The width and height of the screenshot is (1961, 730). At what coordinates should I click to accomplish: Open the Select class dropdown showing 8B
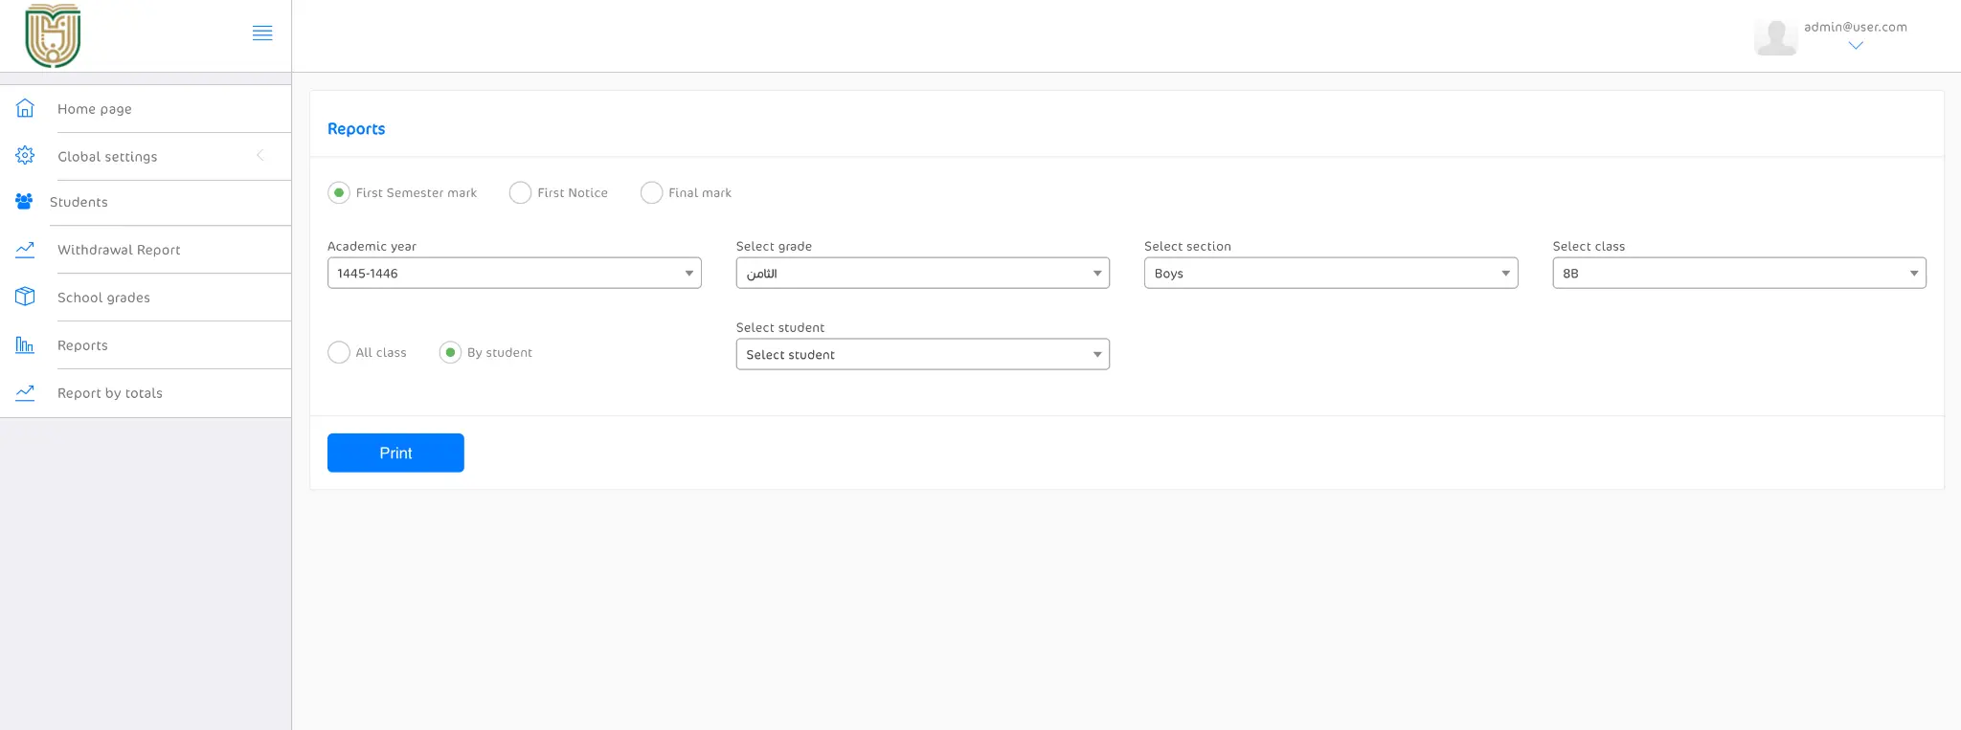(x=1738, y=274)
